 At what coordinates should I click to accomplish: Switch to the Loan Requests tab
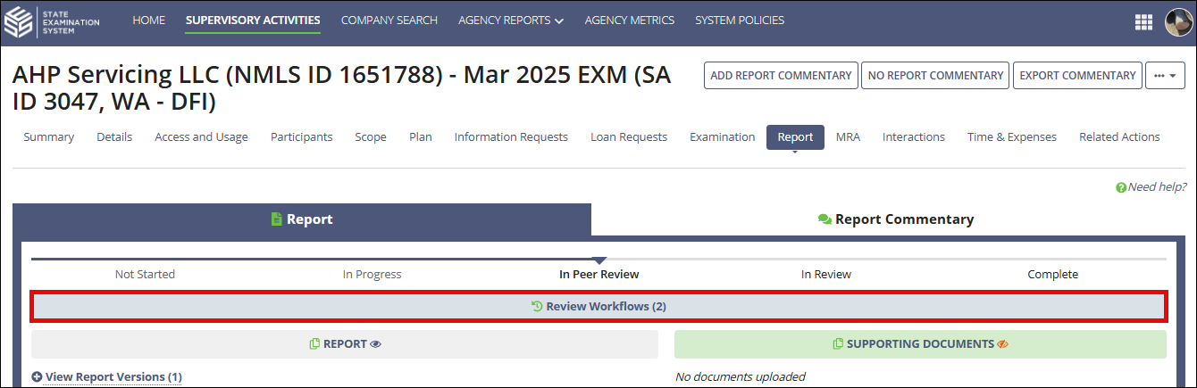pyautogui.click(x=629, y=137)
